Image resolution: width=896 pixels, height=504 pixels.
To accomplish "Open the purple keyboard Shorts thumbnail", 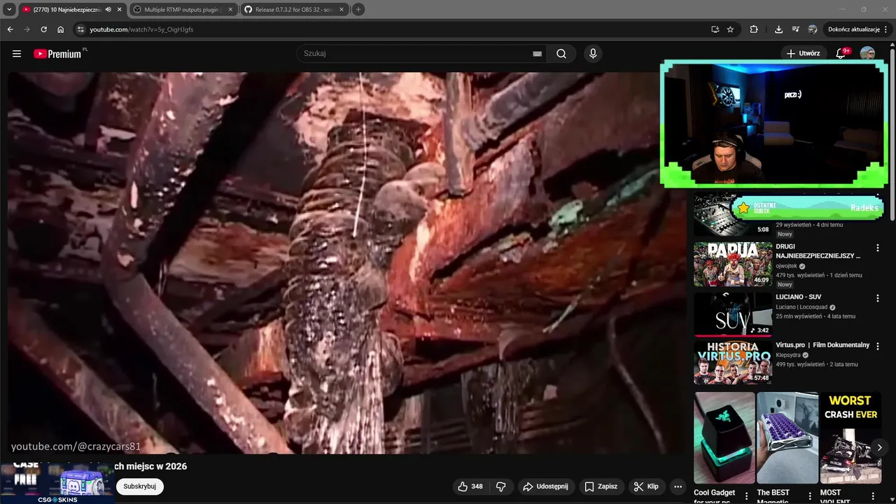I will 787,437.
